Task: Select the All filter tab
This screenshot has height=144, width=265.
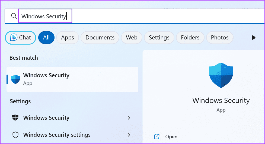Action: pyautogui.click(x=46, y=38)
